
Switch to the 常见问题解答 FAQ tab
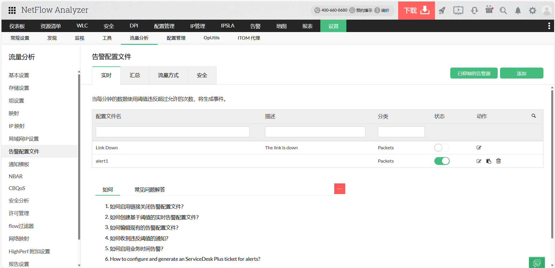[x=150, y=190]
